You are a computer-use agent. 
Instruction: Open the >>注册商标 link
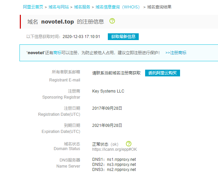pyautogui.click(x=176, y=53)
